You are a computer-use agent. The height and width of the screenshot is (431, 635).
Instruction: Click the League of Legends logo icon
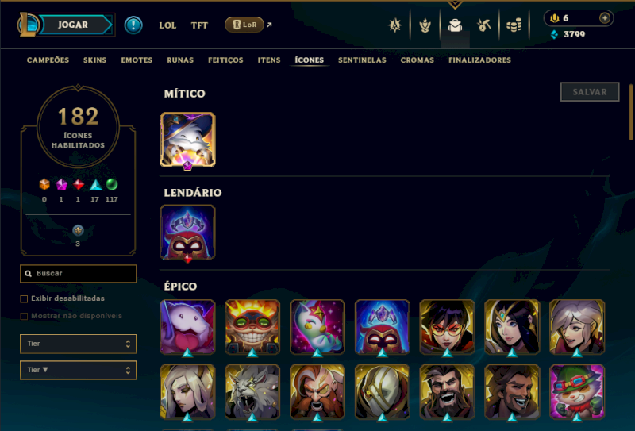point(27,25)
